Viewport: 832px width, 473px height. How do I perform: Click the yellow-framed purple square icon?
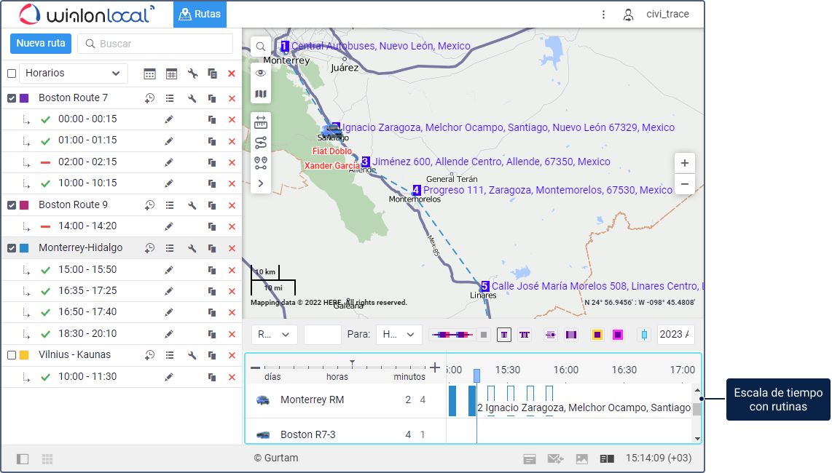coord(597,335)
